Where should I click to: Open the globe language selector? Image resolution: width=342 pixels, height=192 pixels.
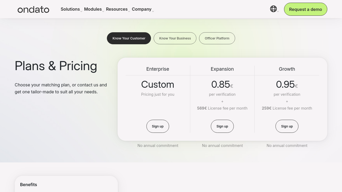tap(273, 9)
